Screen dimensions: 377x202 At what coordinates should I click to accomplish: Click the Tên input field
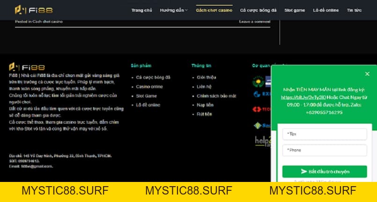[325, 134]
